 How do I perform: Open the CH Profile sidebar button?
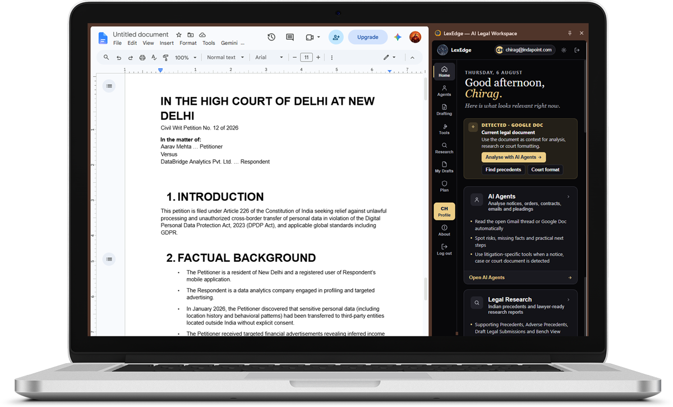coord(444,211)
